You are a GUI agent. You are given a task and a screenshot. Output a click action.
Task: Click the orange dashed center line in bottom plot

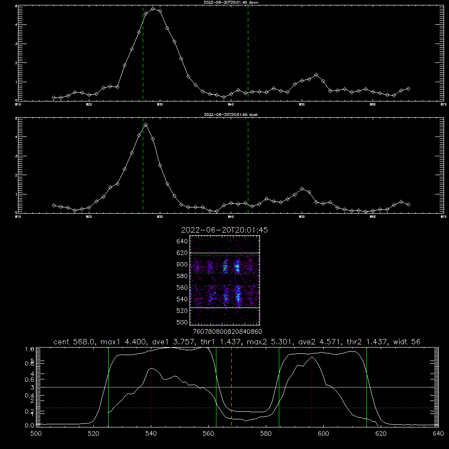[231, 387]
